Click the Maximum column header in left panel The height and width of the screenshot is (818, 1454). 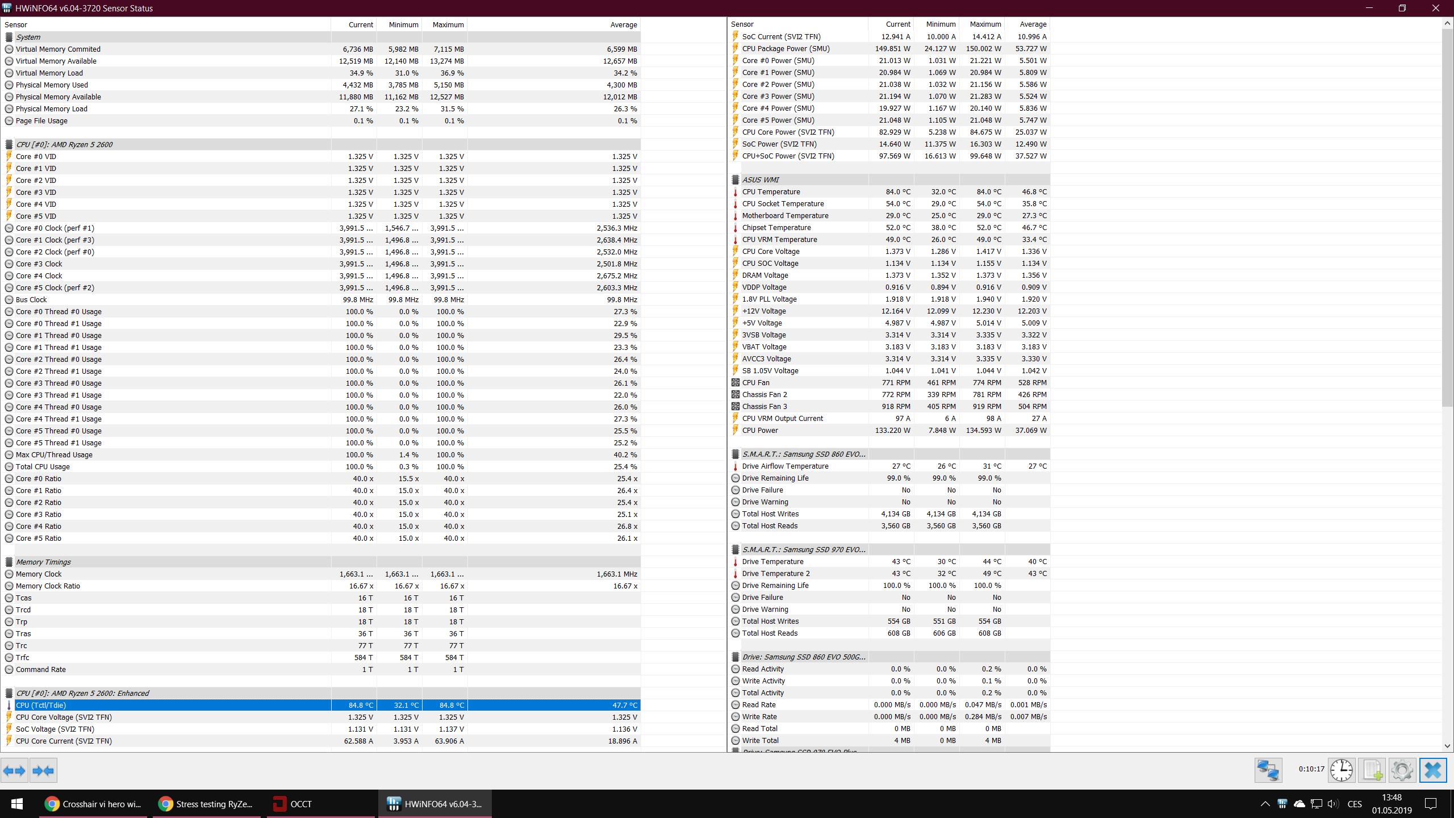448,24
